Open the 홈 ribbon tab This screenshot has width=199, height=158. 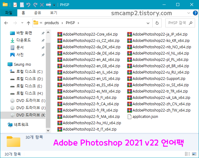(x=23, y=13)
